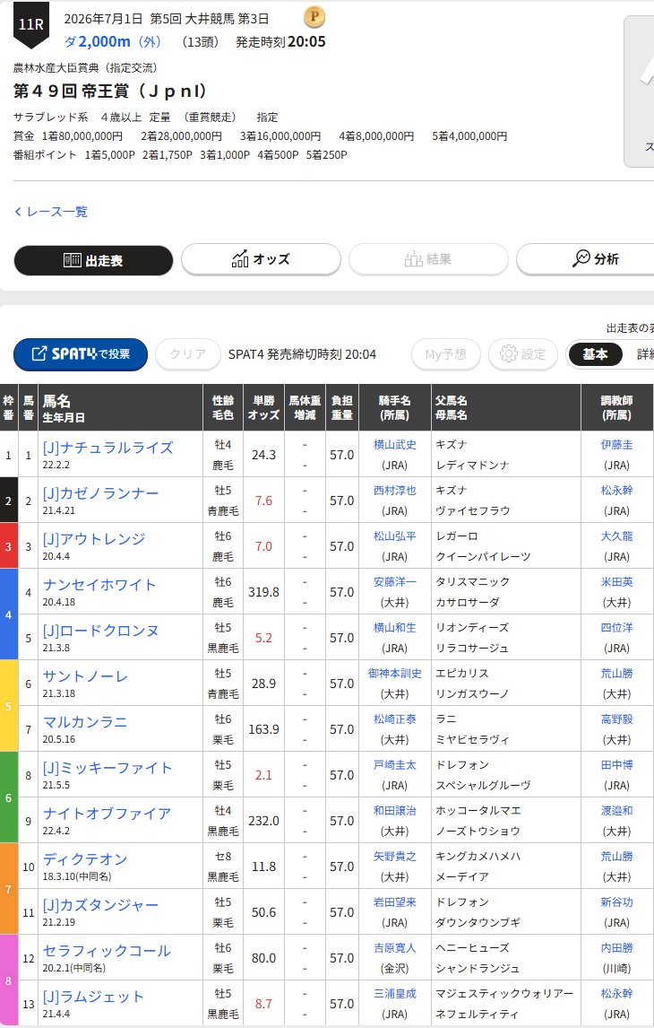Click the 単勝オッズ column header
The height and width of the screenshot is (1028, 654).
coord(263,408)
